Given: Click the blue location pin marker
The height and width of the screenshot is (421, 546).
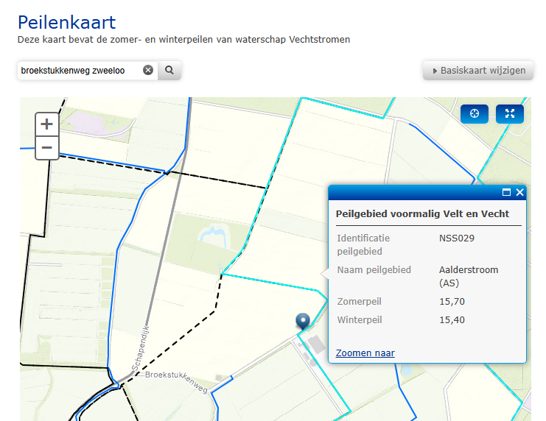Looking at the screenshot, I should click(303, 321).
